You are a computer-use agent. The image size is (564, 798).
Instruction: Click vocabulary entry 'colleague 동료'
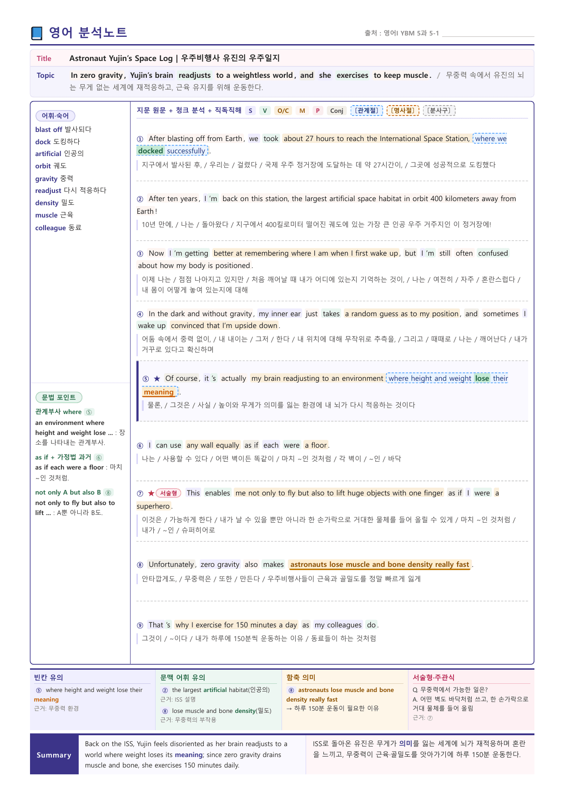click(x=58, y=228)
